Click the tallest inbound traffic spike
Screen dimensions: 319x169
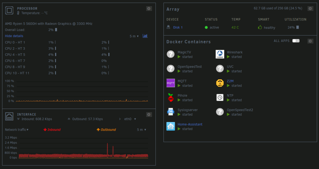click(x=108, y=150)
